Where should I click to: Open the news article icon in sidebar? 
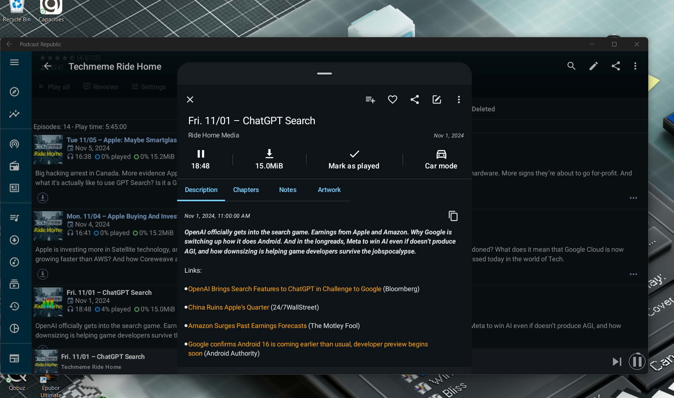[14, 188]
